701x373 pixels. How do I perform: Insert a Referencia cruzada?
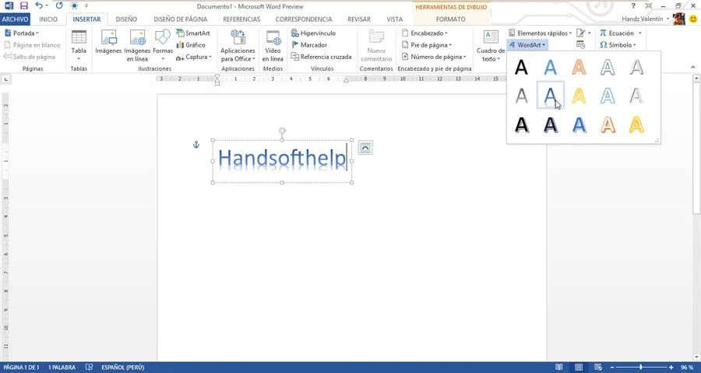point(321,57)
